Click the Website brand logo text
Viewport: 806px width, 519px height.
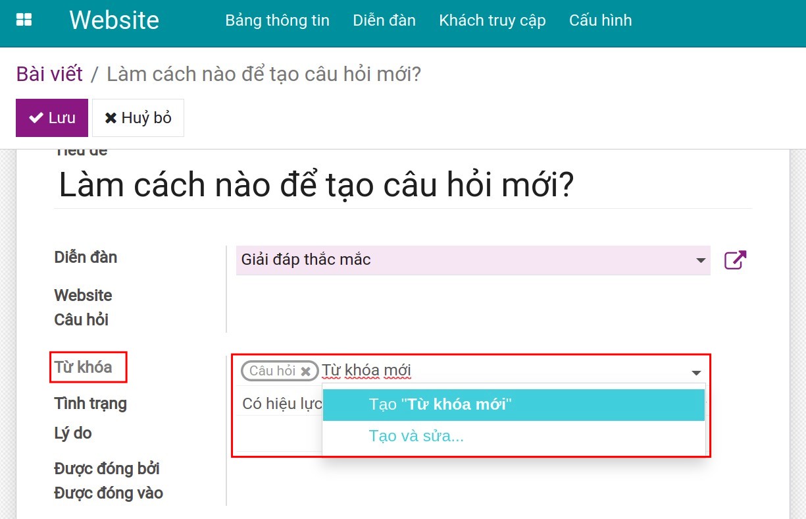pyautogui.click(x=114, y=20)
